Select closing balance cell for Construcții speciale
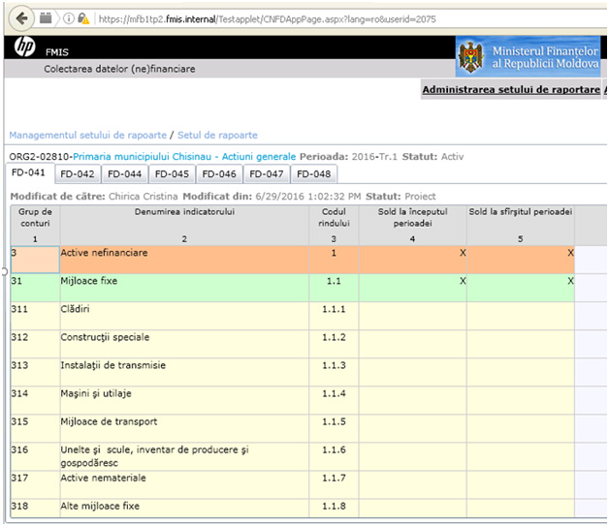Image resolution: width=609 pixels, height=526 pixels. tap(521, 344)
